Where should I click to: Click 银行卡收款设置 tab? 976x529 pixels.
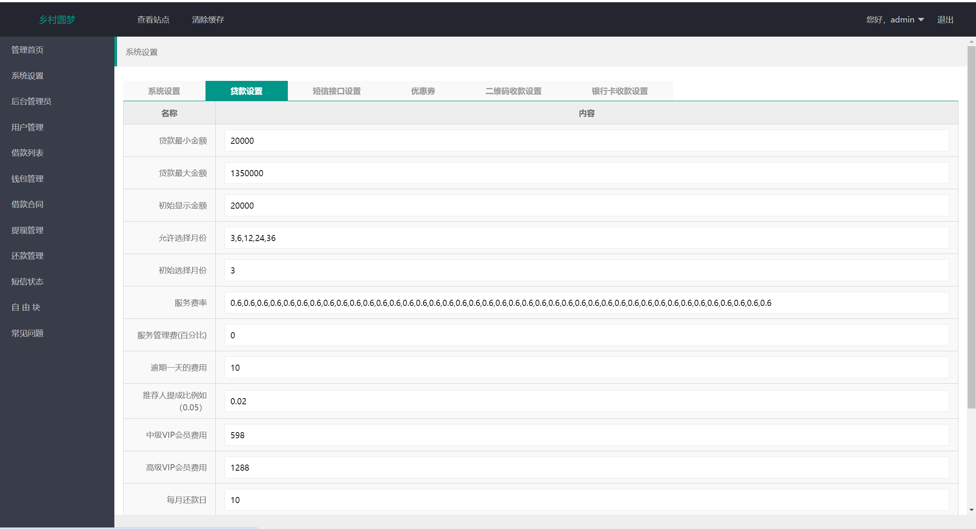coord(618,91)
